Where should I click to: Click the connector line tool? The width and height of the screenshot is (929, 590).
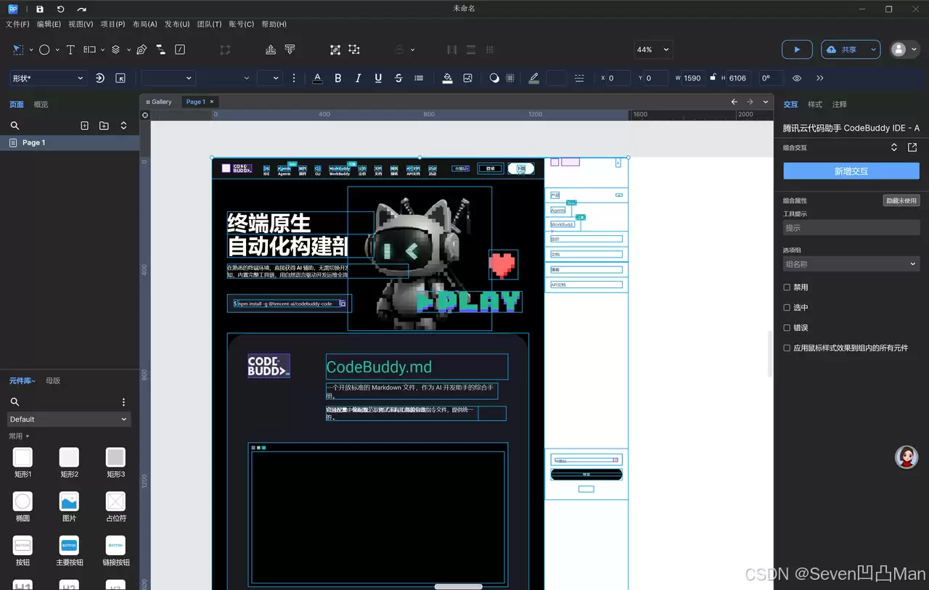click(160, 49)
